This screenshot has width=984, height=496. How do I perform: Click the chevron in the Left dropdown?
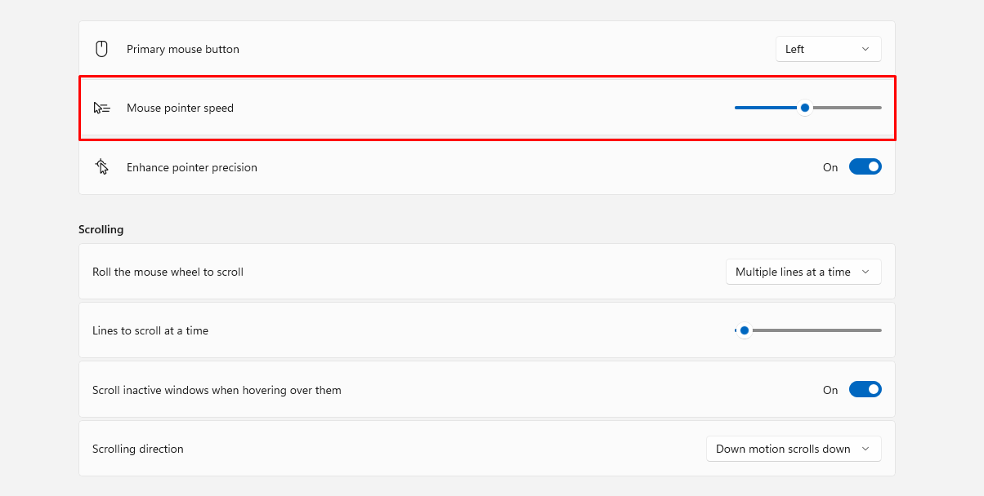tap(865, 49)
